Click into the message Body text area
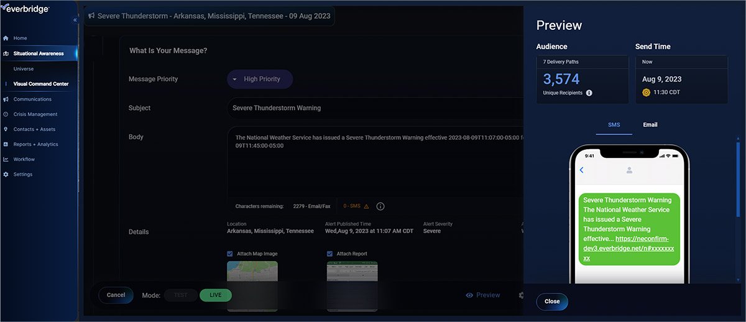The height and width of the screenshot is (322, 746). click(375, 162)
